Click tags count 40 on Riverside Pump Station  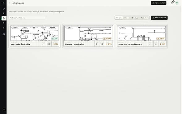click(x=102, y=44)
